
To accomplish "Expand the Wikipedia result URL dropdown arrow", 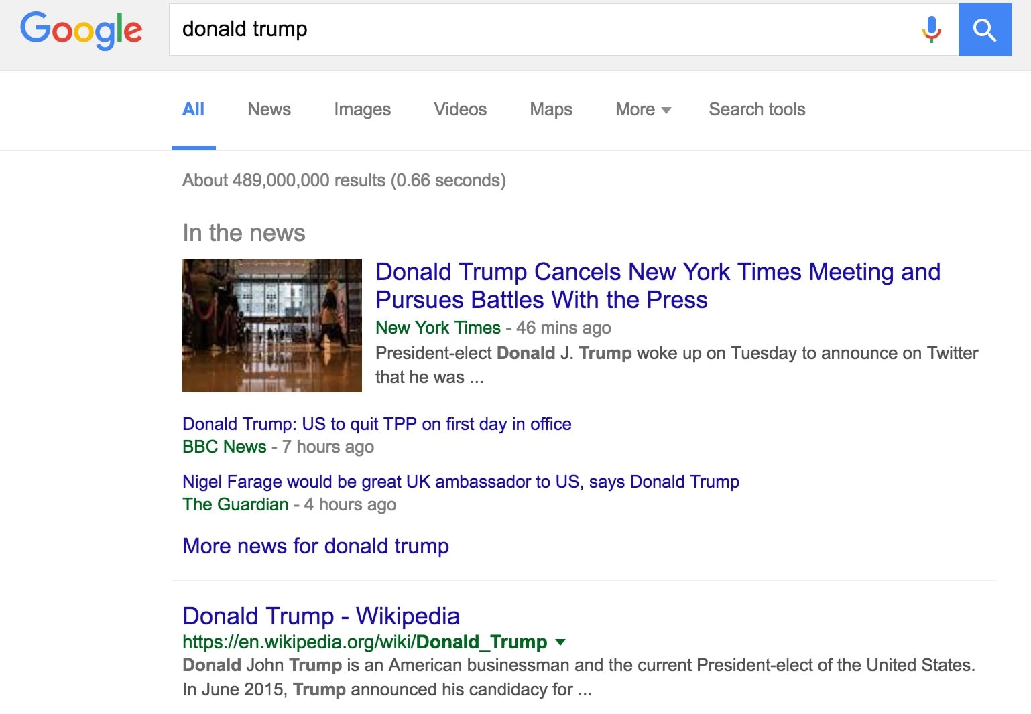I will point(561,642).
